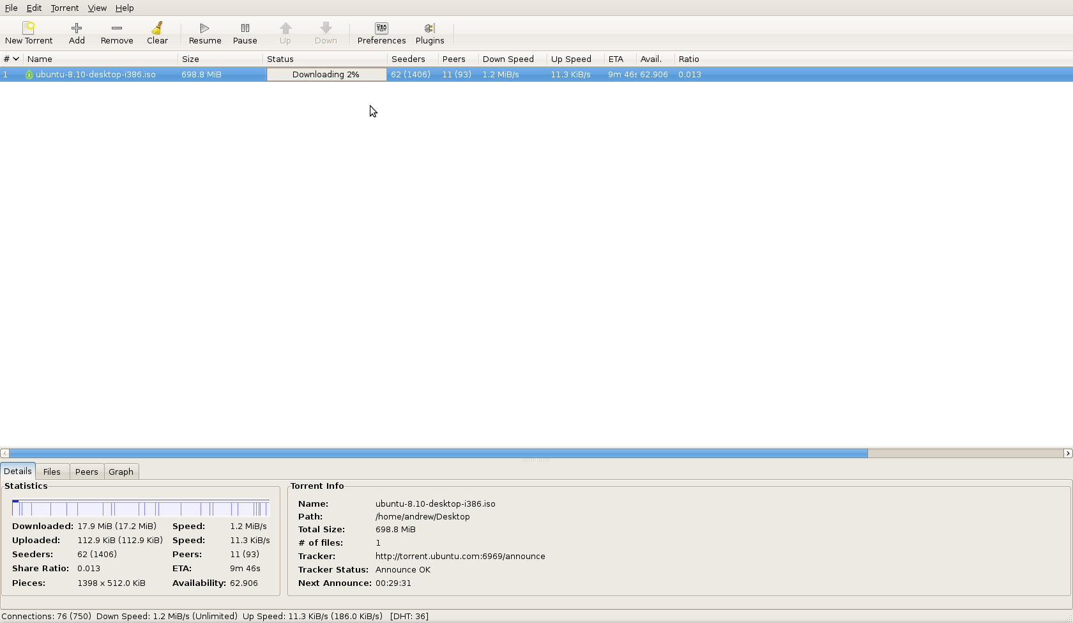Click the horizontal scrollbar right arrow

click(x=1067, y=453)
